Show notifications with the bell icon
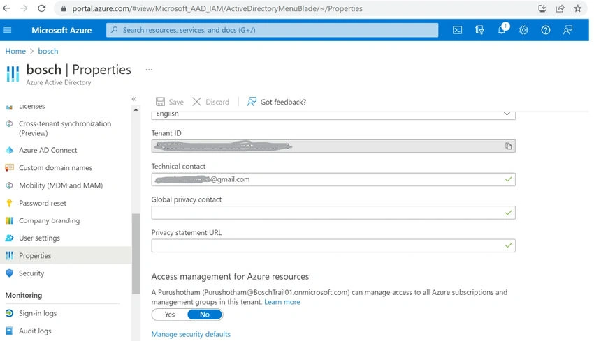This screenshot has height=341, width=594. tap(502, 30)
